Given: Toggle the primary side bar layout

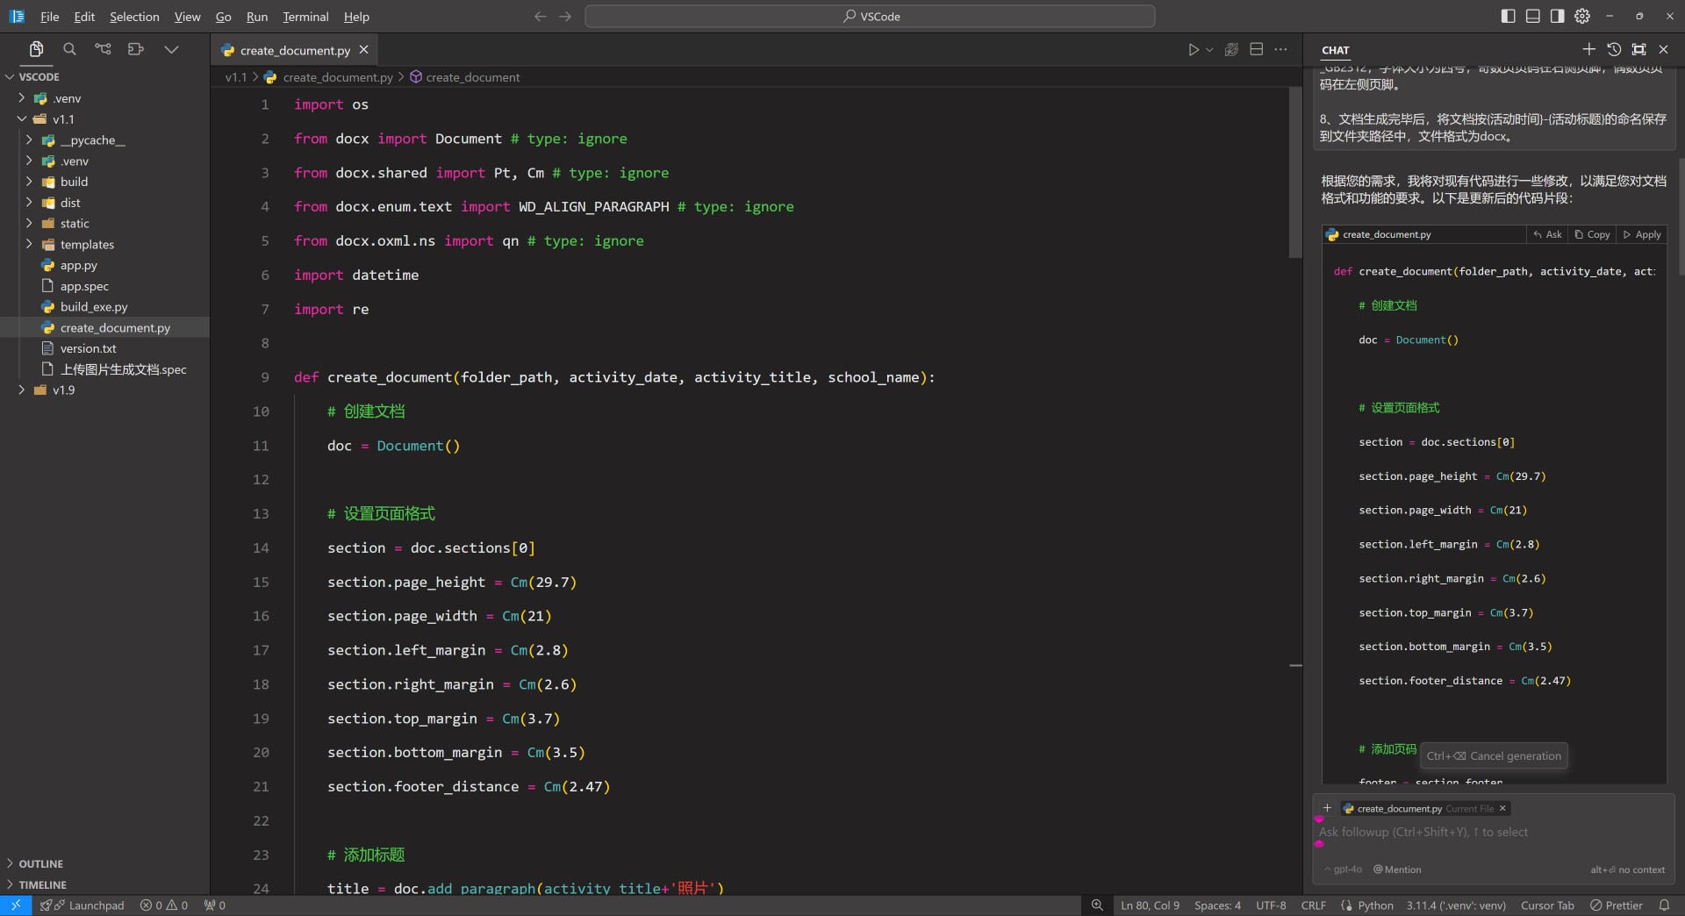Looking at the screenshot, I should (1508, 16).
